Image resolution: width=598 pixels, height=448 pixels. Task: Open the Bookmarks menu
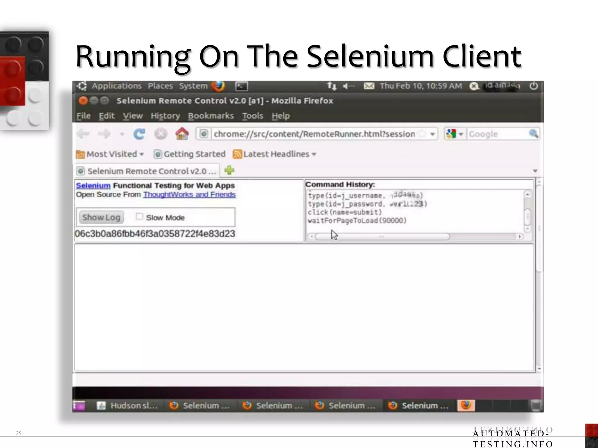click(211, 116)
